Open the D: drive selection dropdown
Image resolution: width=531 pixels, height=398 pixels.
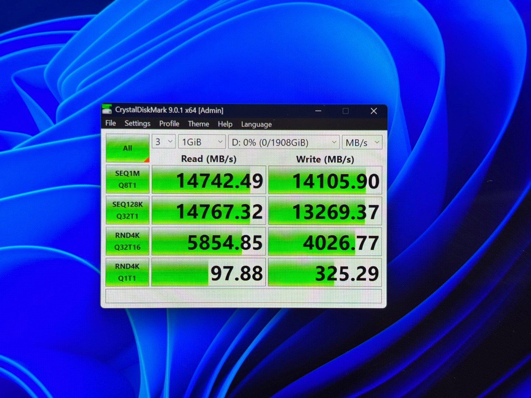[283, 143]
